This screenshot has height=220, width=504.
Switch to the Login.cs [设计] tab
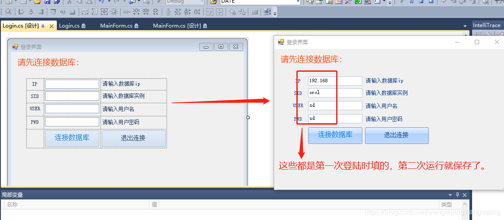coord(21,26)
